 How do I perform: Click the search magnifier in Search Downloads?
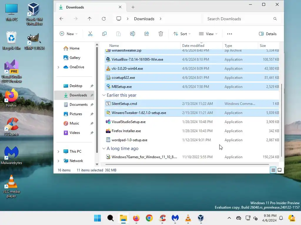coord(275,19)
